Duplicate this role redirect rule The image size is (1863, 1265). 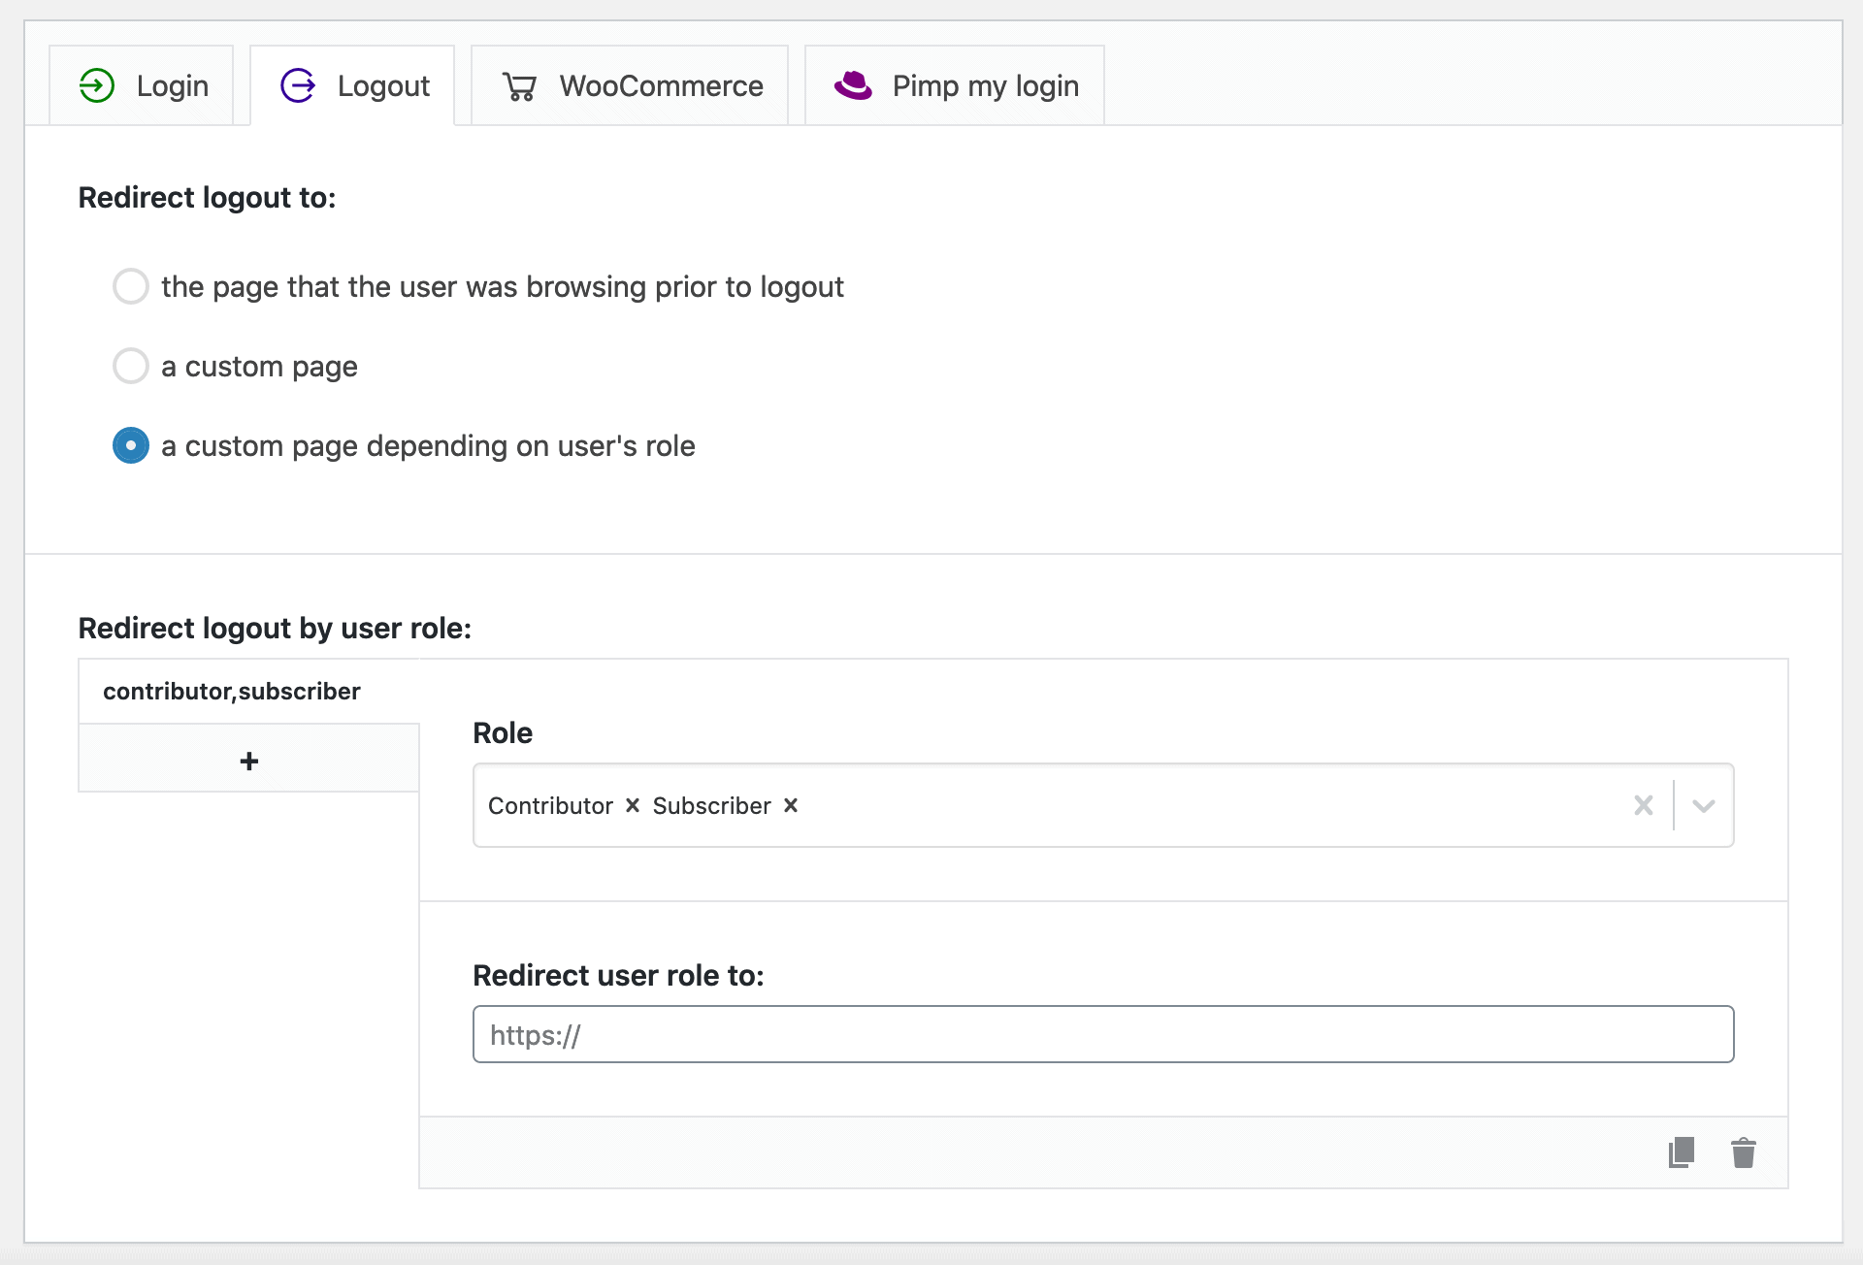(x=1682, y=1152)
